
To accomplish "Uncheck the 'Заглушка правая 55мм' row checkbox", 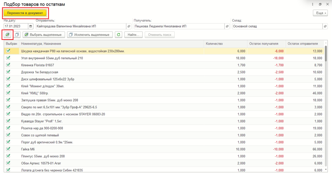I will click(x=8, y=100).
